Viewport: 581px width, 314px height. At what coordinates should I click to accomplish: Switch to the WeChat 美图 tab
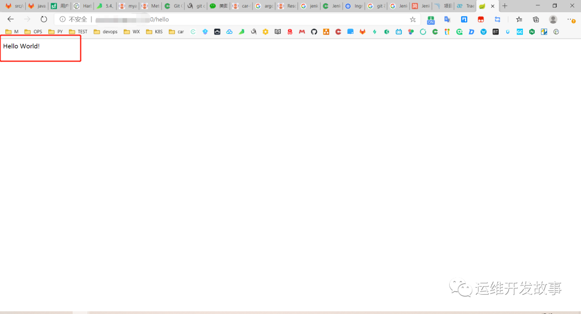pos(218,6)
